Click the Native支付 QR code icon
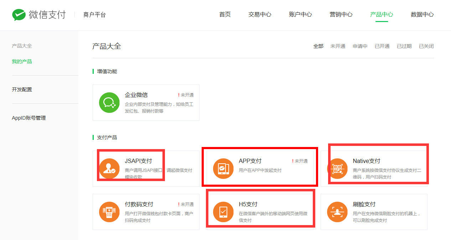The image size is (451, 240). coord(337,169)
